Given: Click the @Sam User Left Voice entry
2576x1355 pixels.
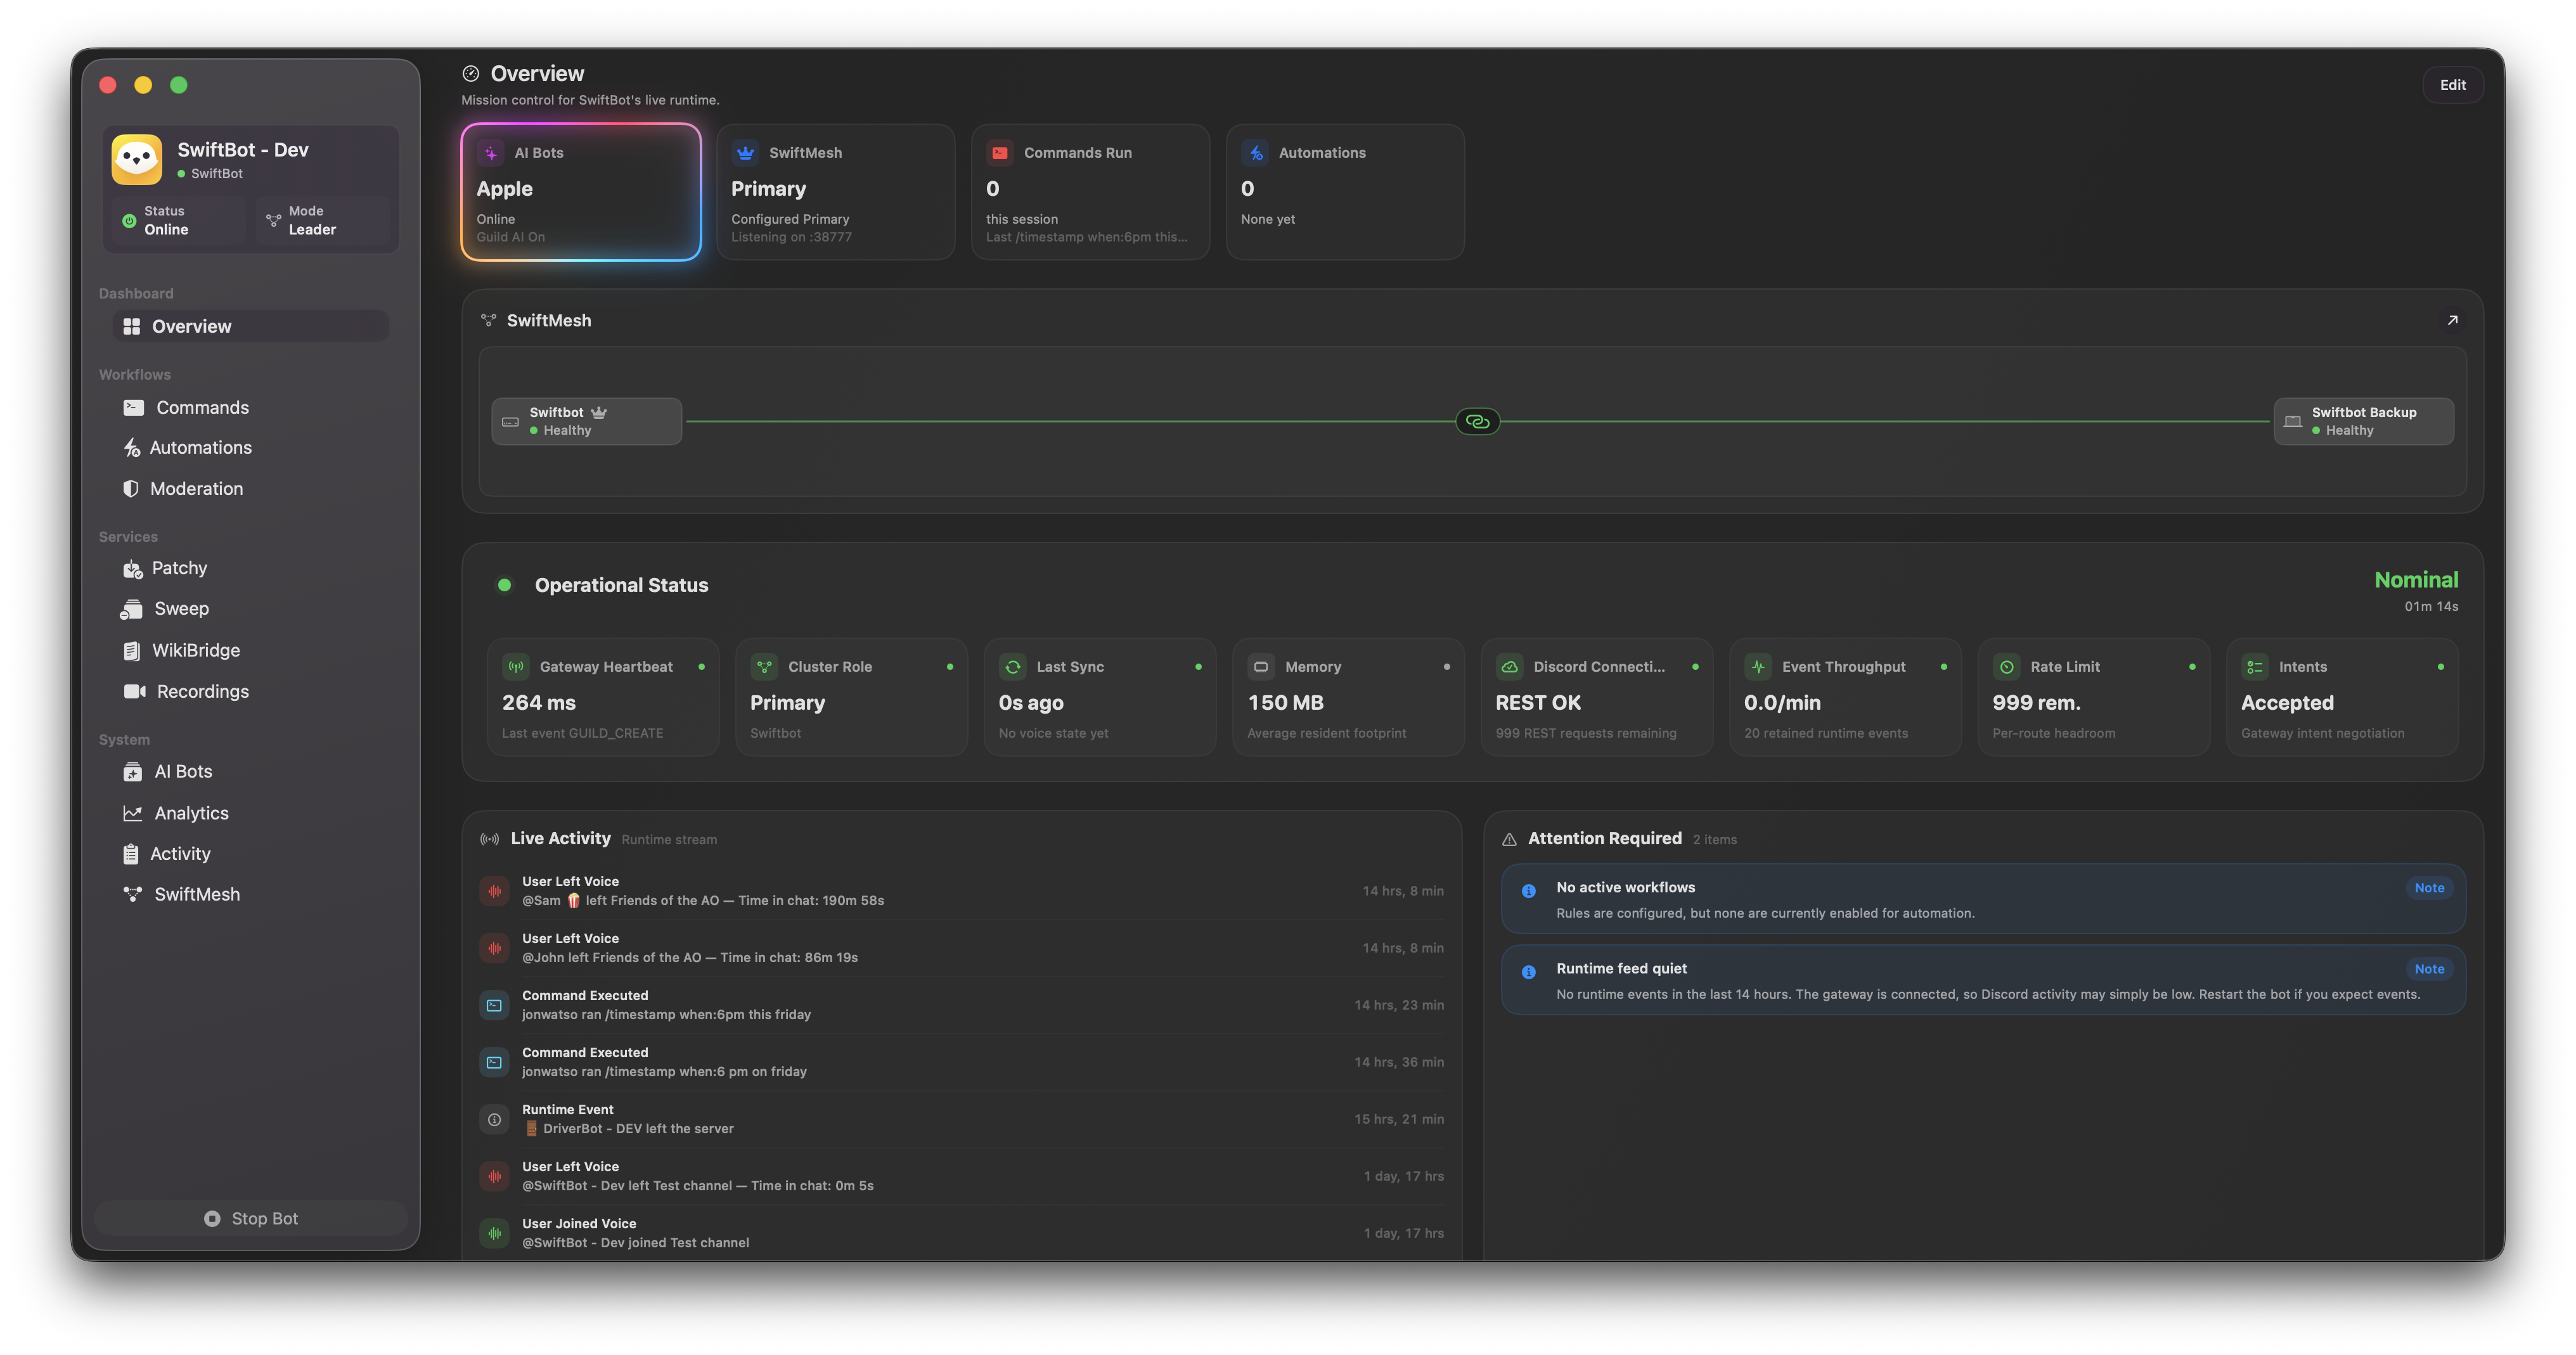Looking at the screenshot, I should pos(962,891).
